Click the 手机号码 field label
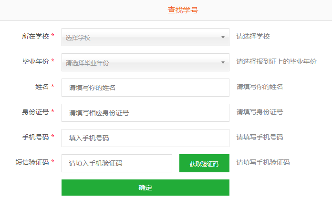Image resolution: width=332 pixels, height=208 pixels. pos(35,137)
